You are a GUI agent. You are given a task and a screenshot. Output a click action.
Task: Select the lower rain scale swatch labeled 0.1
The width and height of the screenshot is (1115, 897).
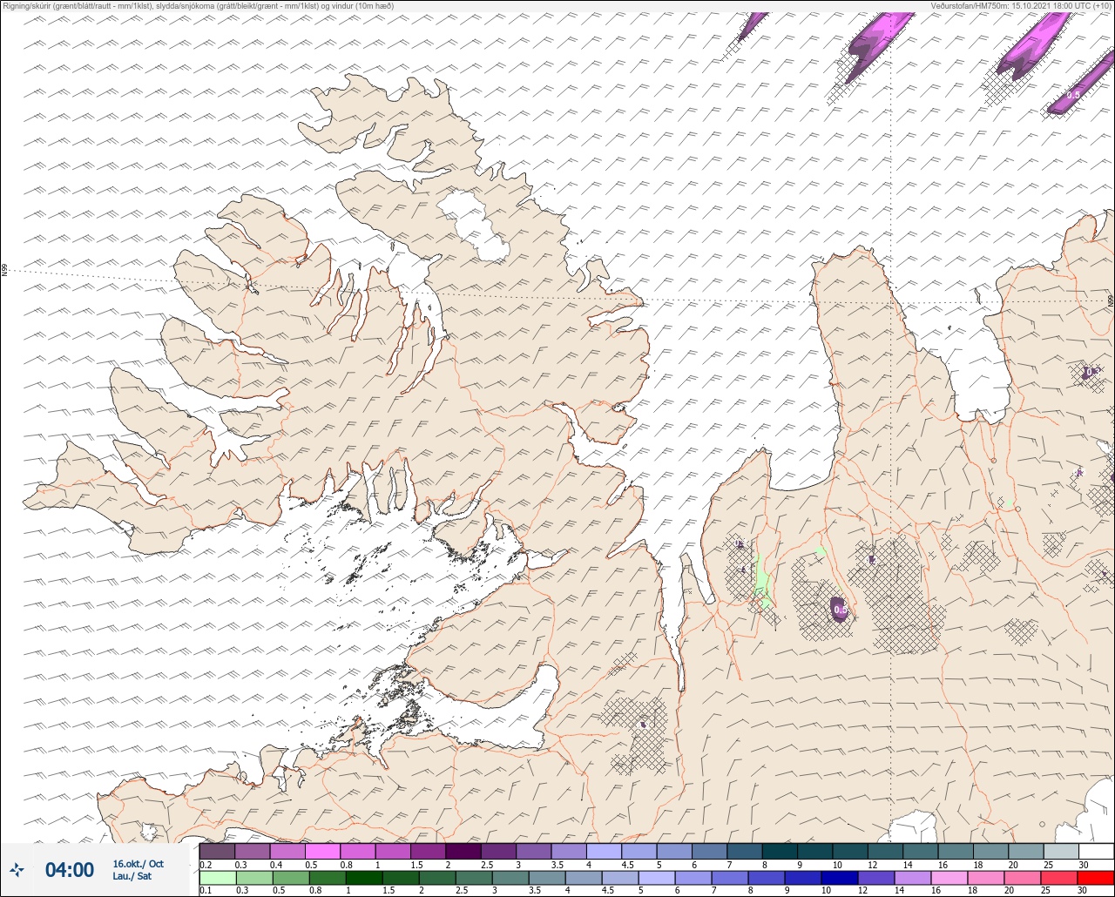click(x=217, y=877)
